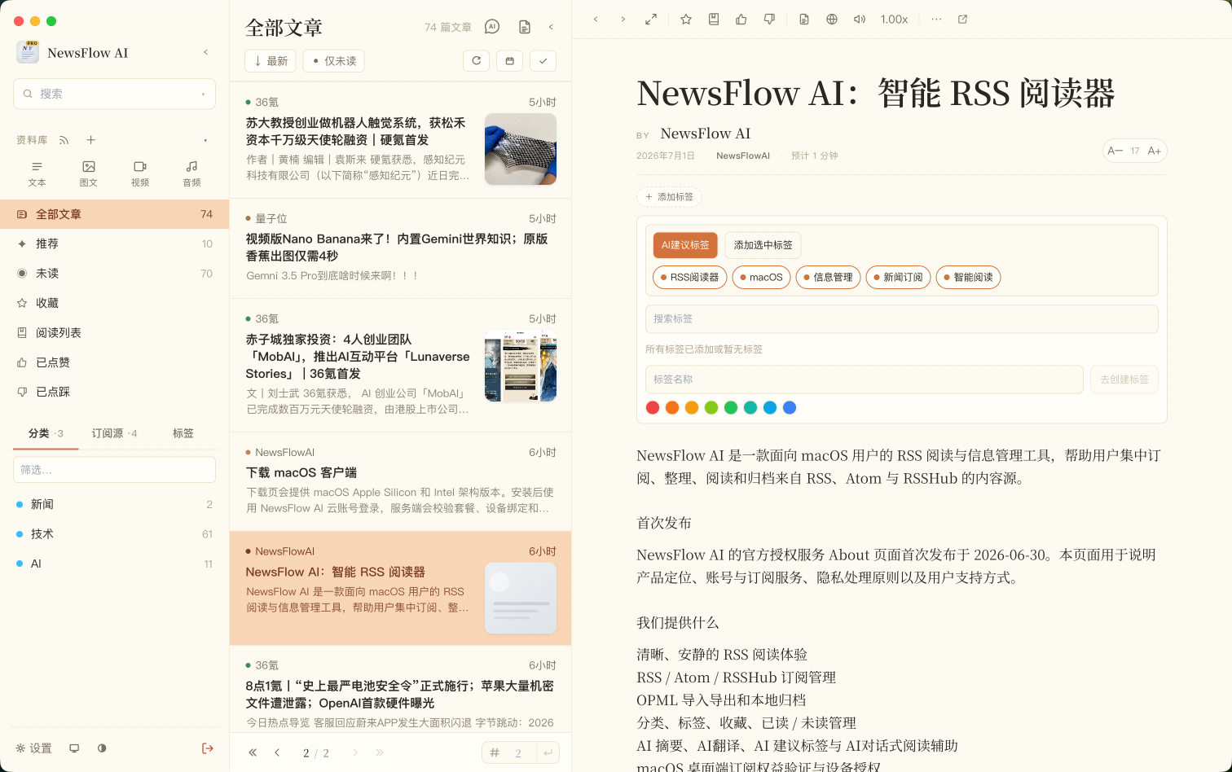The height and width of the screenshot is (772, 1232).
Task: Switch to the 订阅源 tab
Action: coord(114,433)
